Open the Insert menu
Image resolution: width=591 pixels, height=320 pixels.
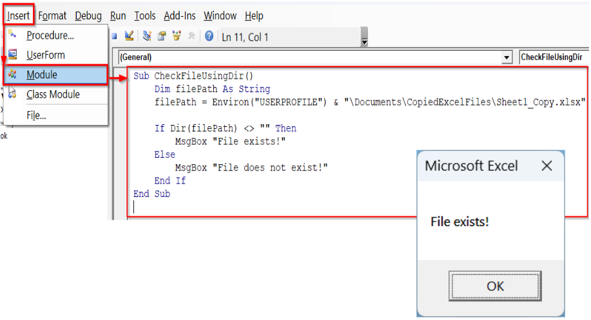coord(18,15)
